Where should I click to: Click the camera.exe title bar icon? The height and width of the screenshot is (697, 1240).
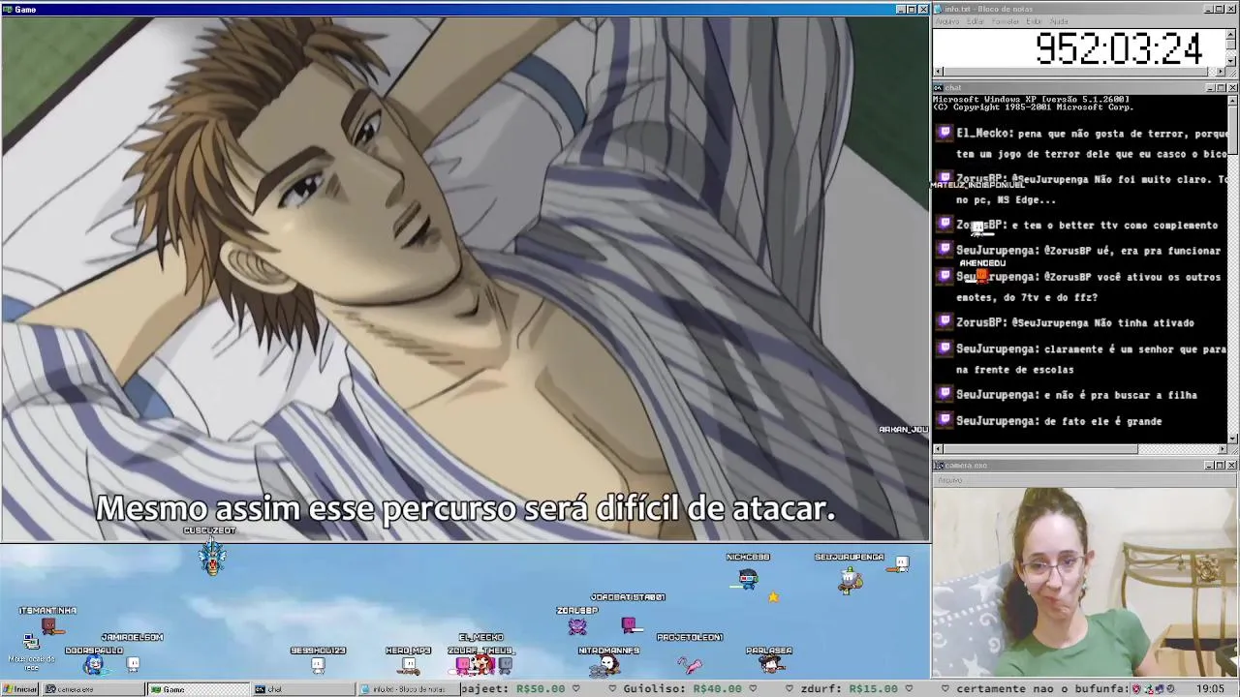939,466
